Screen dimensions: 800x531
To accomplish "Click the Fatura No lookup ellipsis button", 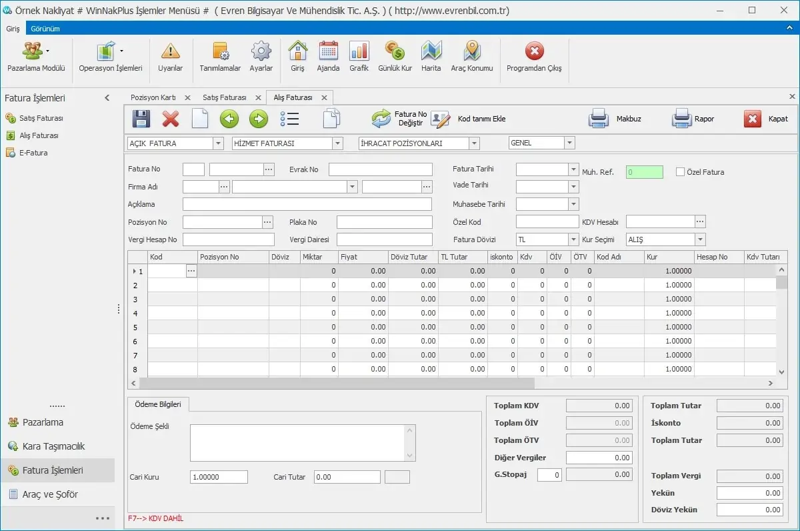I will 269,169.
